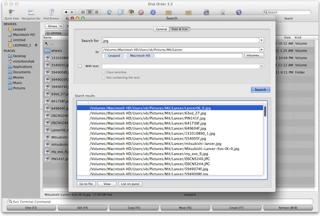Expand the Search for dropdown arrow
The height and width of the screenshot is (216, 320).
pyautogui.click(x=261, y=40)
